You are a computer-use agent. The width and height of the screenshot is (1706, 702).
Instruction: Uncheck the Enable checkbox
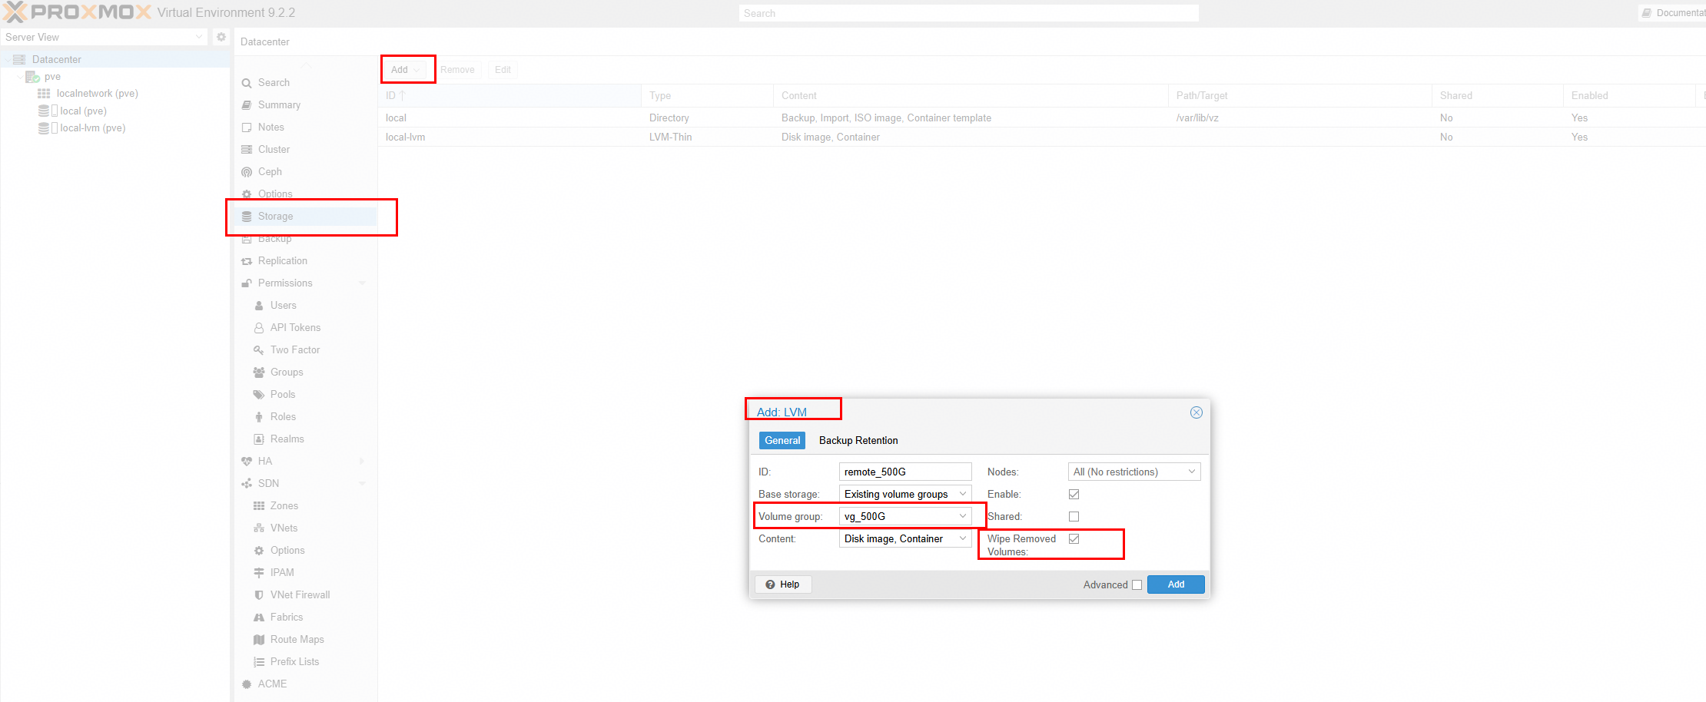(1074, 495)
